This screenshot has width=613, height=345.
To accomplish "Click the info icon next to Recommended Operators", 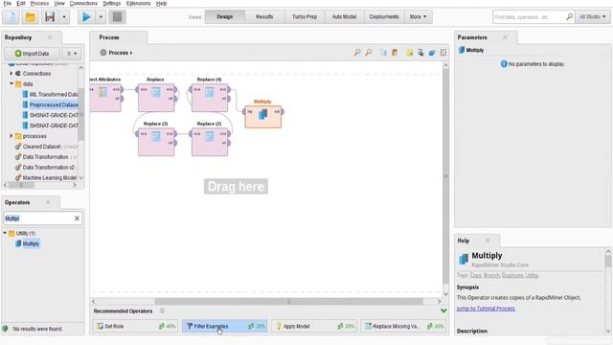I will pos(162,310).
